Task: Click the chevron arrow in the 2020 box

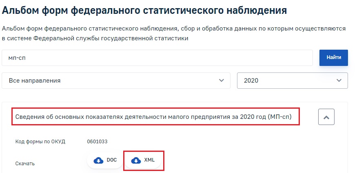Action: tap(339, 81)
